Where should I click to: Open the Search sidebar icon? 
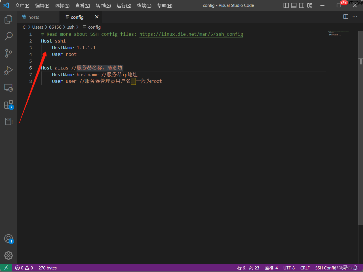(8, 36)
